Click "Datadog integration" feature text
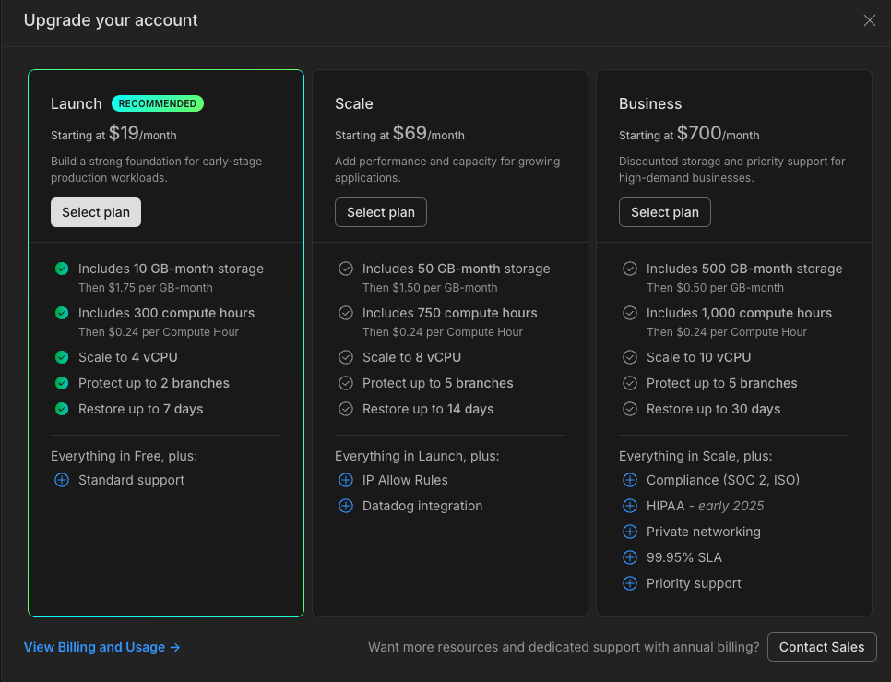Image resolution: width=891 pixels, height=682 pixels. [x=422, y=506]
